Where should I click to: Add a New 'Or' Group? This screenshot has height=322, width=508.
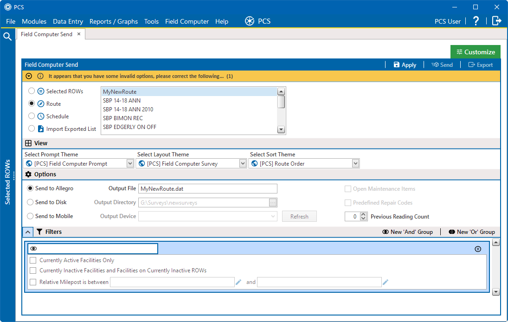[472, 232]
